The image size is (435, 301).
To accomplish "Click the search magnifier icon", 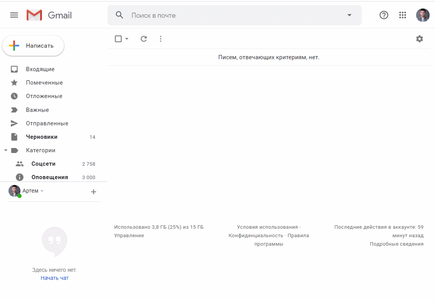I will (119, 15).
